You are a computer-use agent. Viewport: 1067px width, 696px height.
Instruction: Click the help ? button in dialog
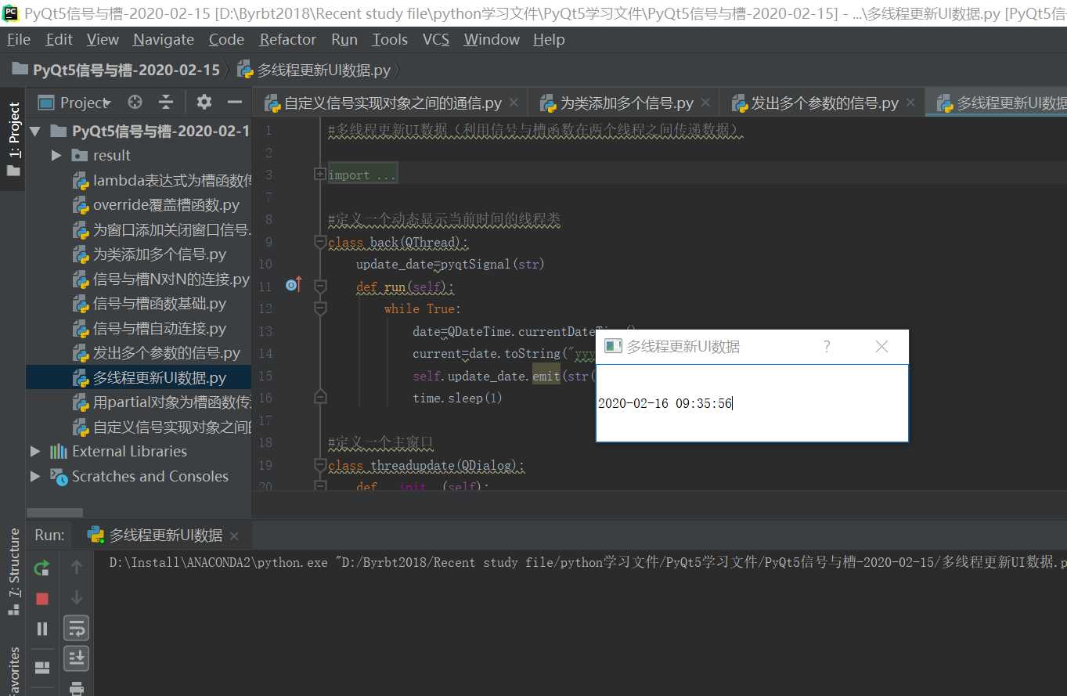pyautogui.click(x=827, y=347)
